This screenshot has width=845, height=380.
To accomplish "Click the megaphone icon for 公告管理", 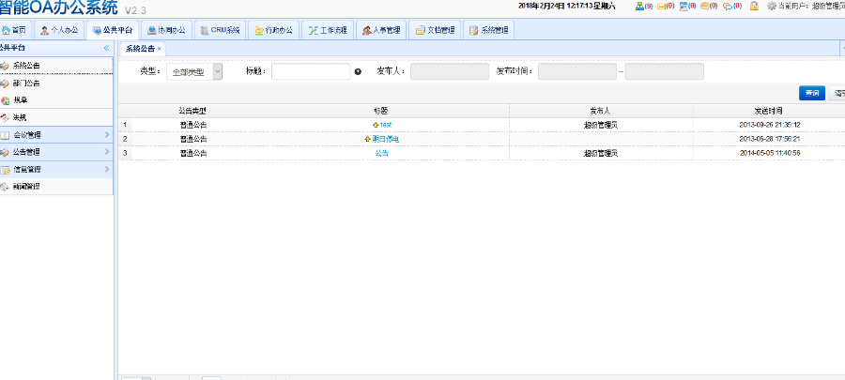I will click(5, 152).
